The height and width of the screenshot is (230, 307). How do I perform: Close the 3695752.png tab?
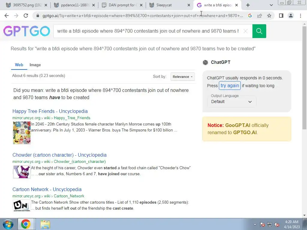(x=46, y=5)
